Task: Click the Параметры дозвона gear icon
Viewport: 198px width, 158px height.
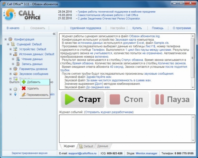Action: click(x=15, y=69)
